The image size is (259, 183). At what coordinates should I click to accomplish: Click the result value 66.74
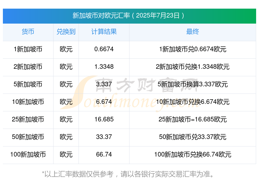point(104,154)
